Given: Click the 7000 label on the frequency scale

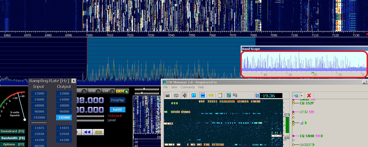Looking at the screenshot, I should coord(89,35).
